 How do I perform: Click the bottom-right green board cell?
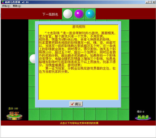(124, 115)
